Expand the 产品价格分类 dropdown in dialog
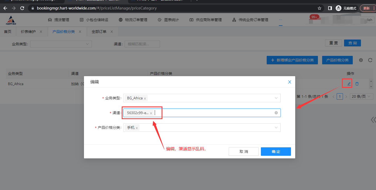 (276, 128)
